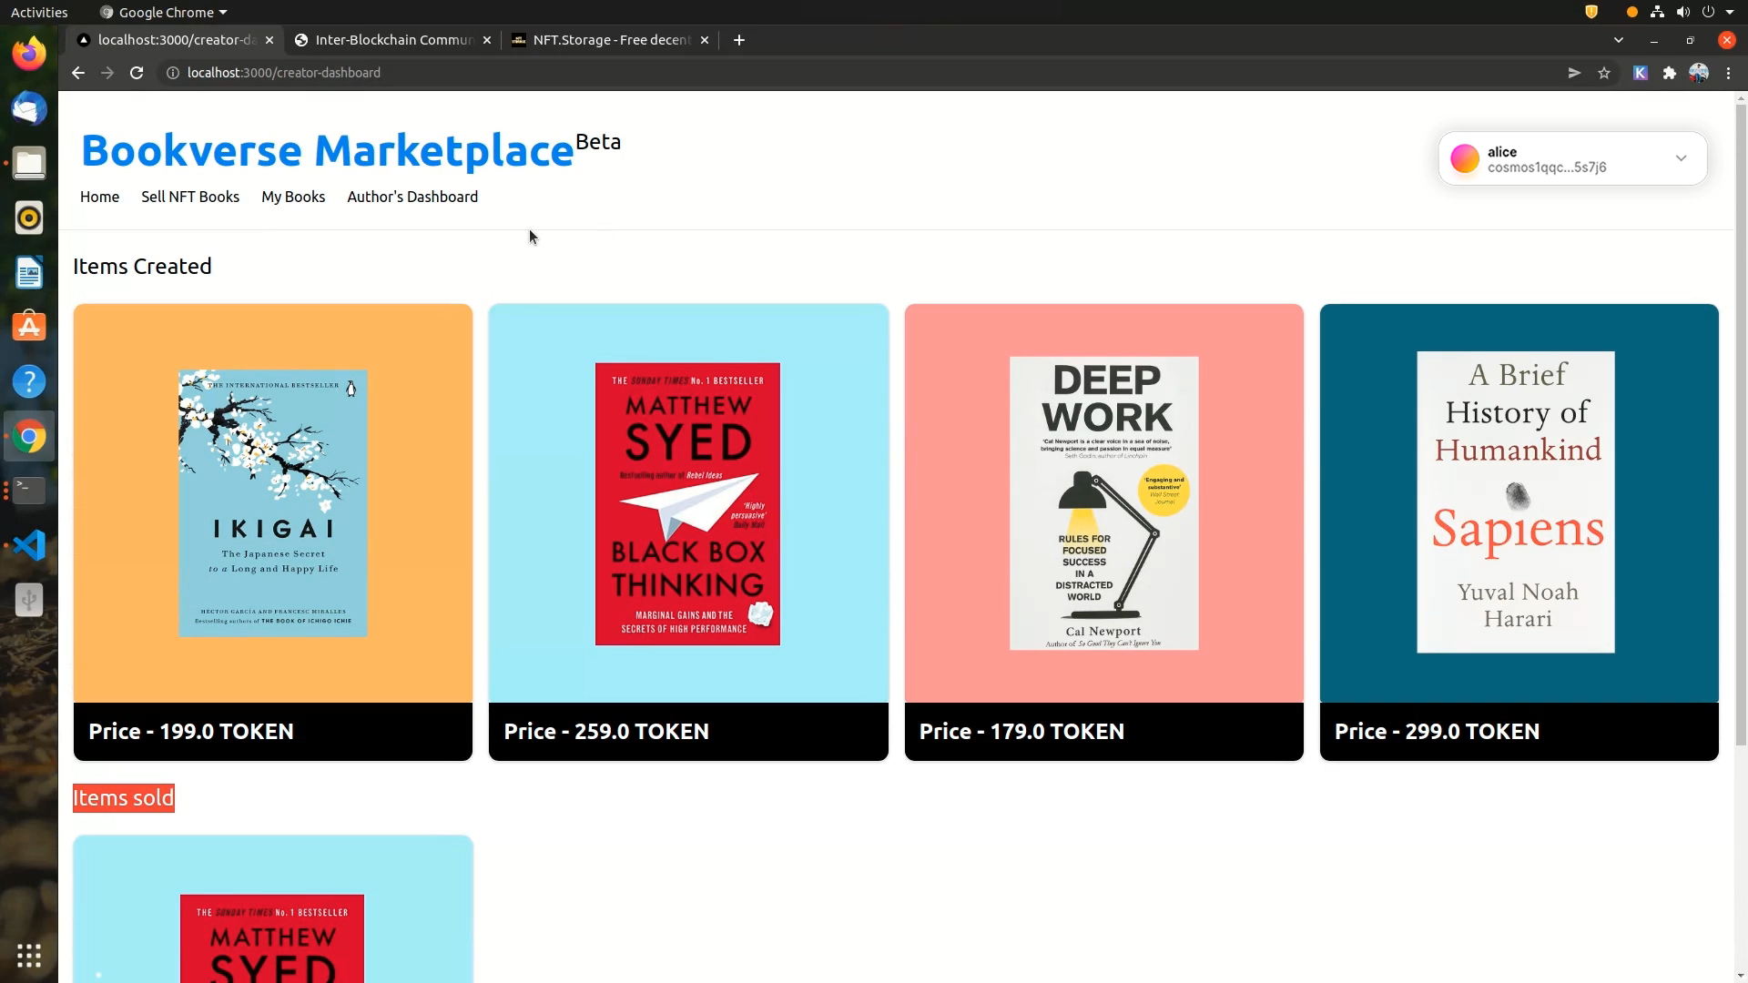Screen dimensions: 1748x983
Task: Open the My Books link
Action: tap(293, 197)
